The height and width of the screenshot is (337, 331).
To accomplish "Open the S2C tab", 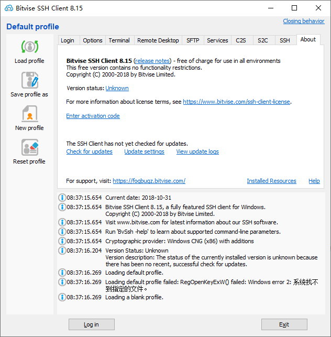I will (x=263, y=40).
